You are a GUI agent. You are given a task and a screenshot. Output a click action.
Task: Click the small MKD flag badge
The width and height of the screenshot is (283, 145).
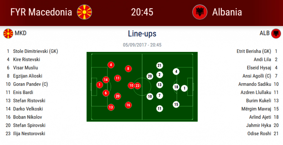(8, 33)
